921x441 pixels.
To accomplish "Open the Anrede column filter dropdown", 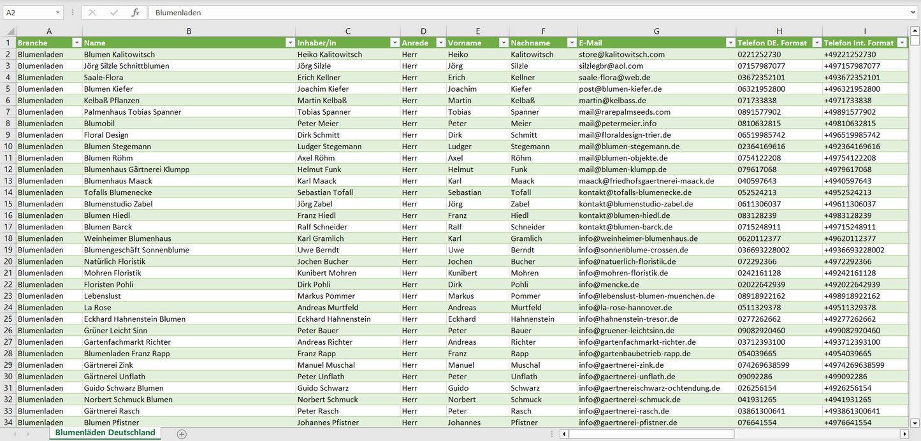I will tap(440, 43).
